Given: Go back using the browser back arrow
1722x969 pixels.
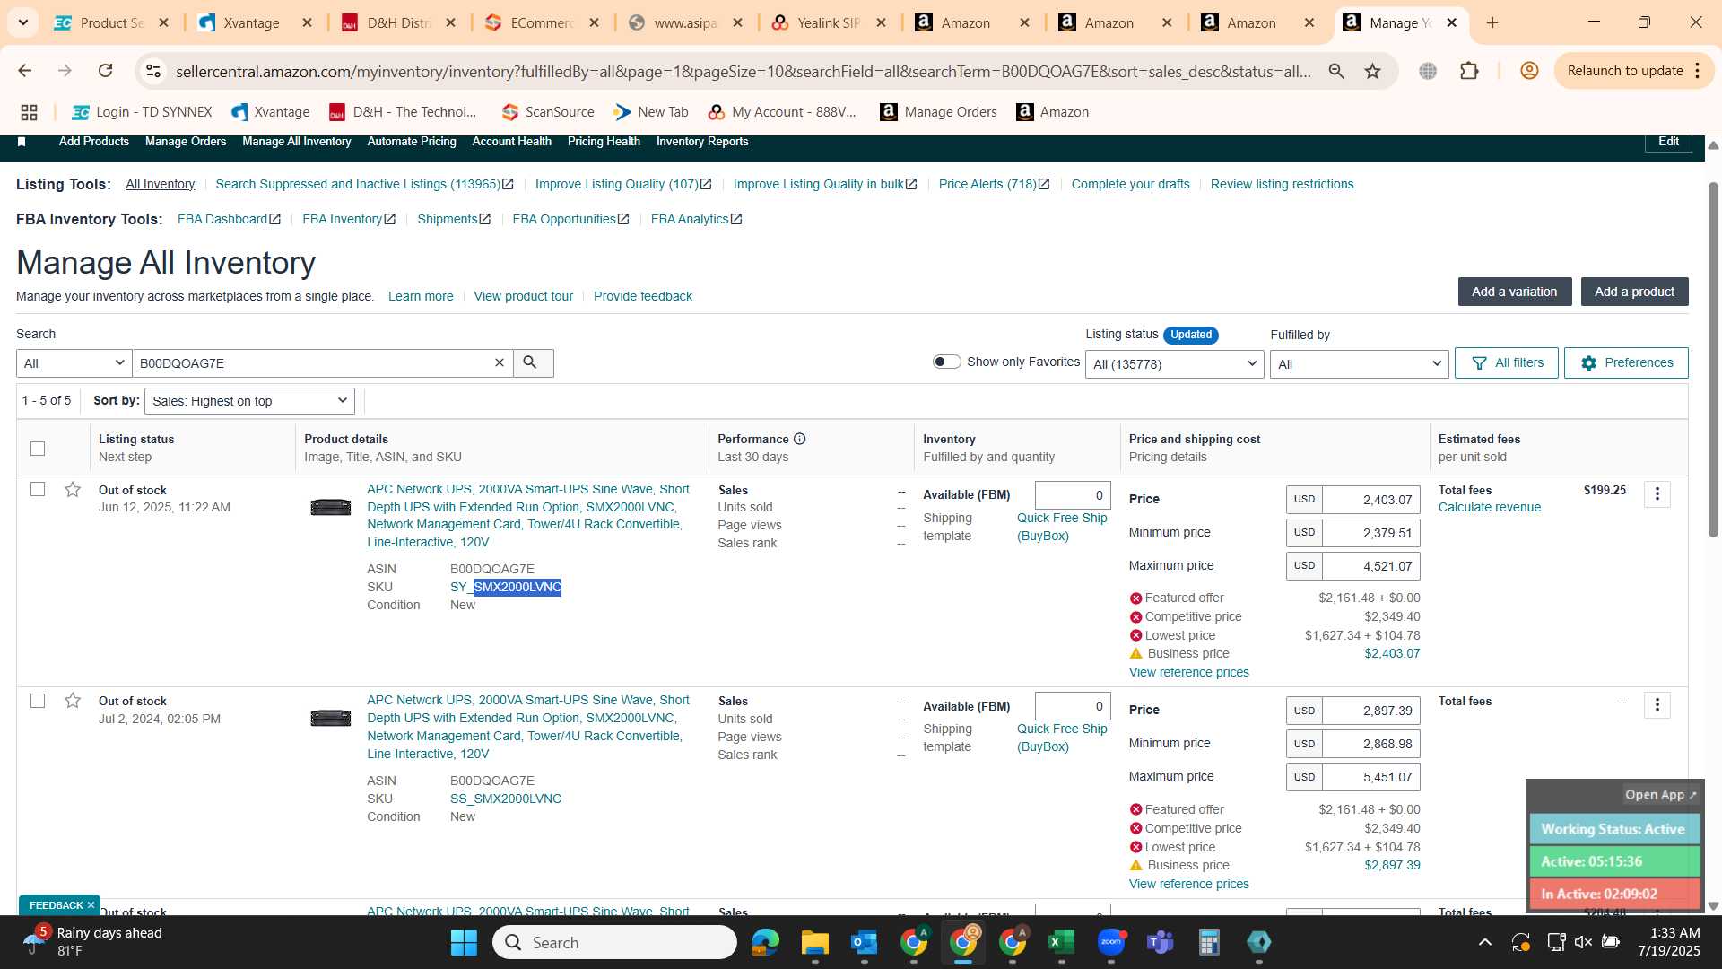Looking at the screenshot, I should 25,71.
